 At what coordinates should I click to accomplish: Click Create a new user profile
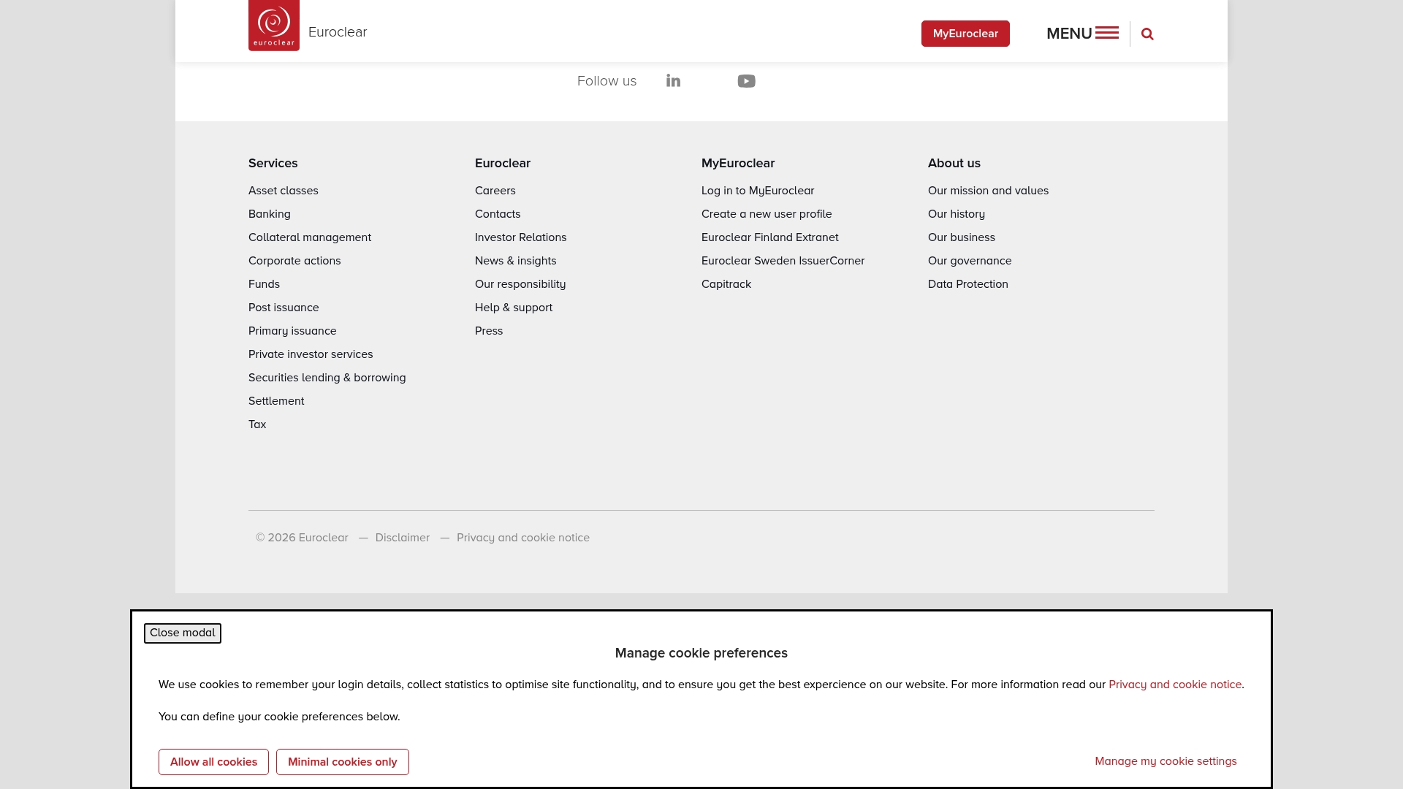(x=767, y=214)
